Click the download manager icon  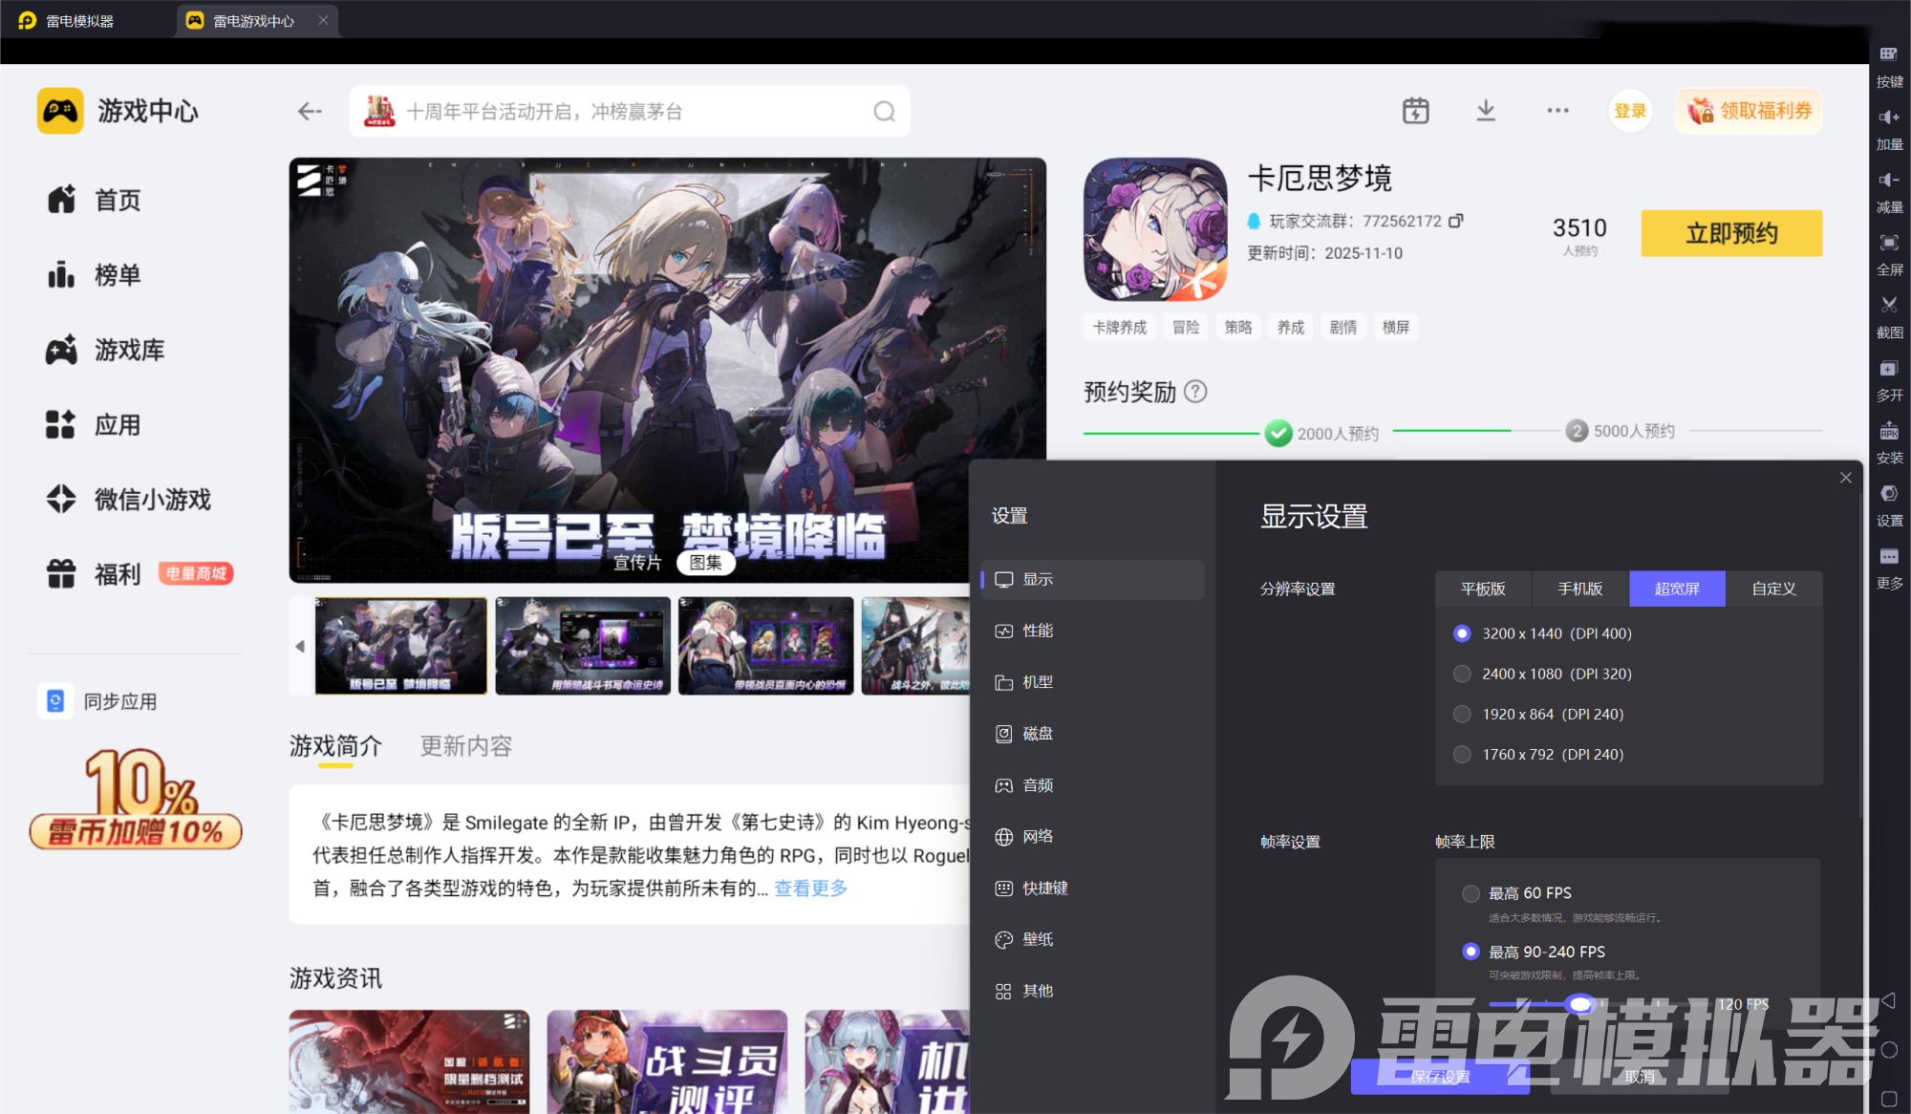(1486, 111)
